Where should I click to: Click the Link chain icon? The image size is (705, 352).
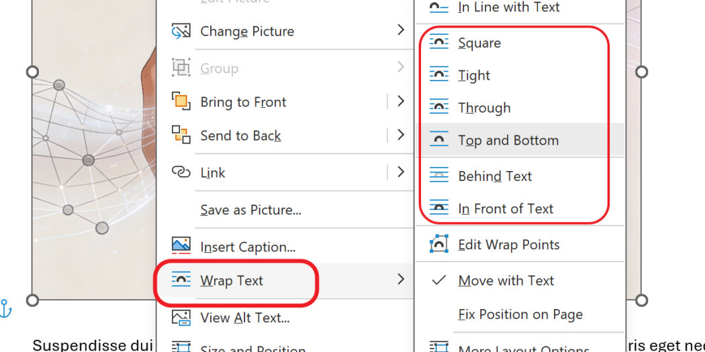click(x=181, y=172)
